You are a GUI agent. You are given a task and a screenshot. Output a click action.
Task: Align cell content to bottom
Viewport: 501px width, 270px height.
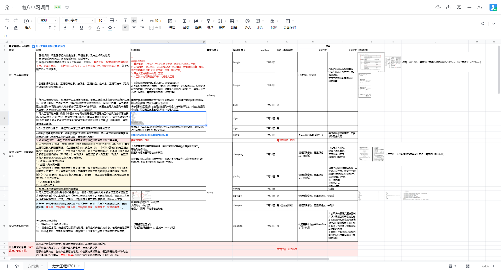click(x=142, y=20)
